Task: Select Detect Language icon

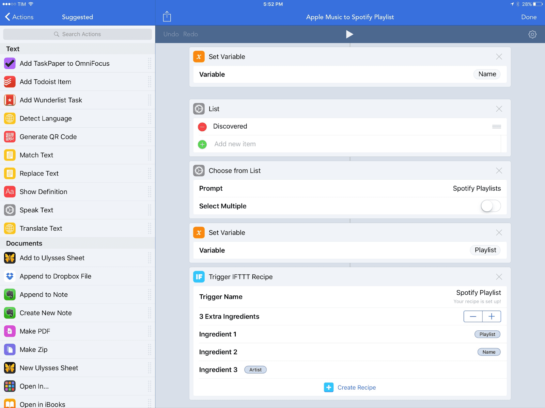Action: [x=10, y=118]
